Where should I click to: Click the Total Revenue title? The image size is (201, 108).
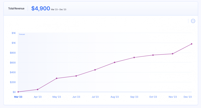point(16,8)
